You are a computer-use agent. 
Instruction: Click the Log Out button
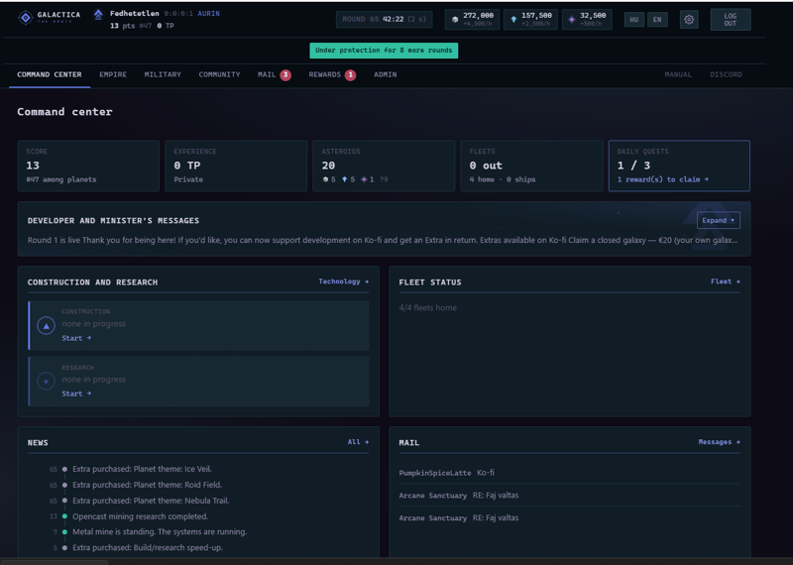[731, 20]
